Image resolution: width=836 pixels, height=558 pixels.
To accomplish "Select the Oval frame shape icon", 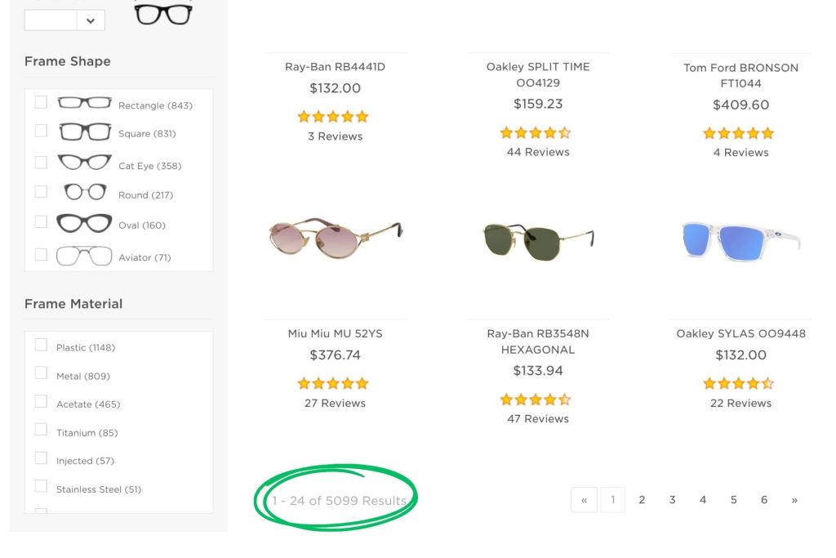I will point(83,224).
